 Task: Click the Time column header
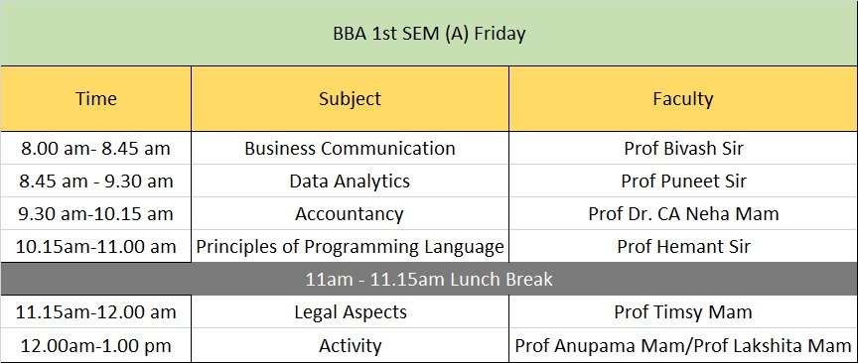[95, 99]
